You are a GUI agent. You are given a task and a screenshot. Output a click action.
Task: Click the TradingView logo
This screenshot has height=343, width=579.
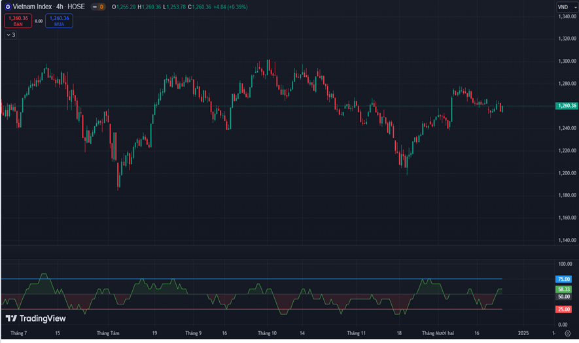pos(36,318)
